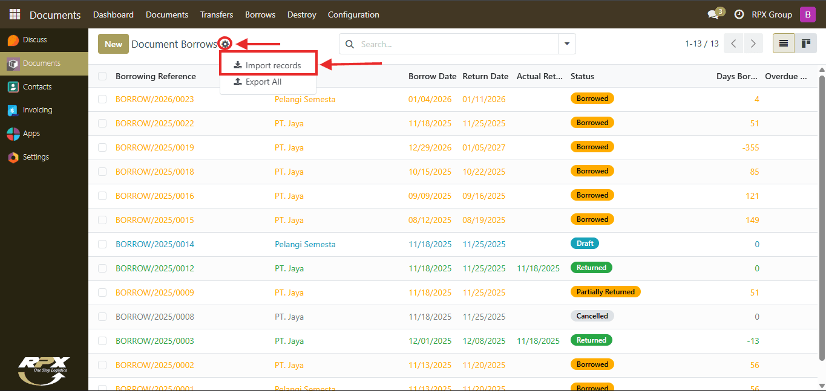Open record BORROW/2025/0012 link
The image size is (826, 391).
coord(155,268)
